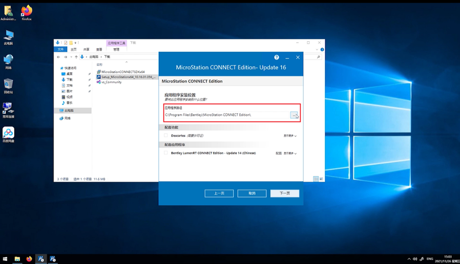
Task: Click the ENG language indicator
Action: tap(430, 259)
